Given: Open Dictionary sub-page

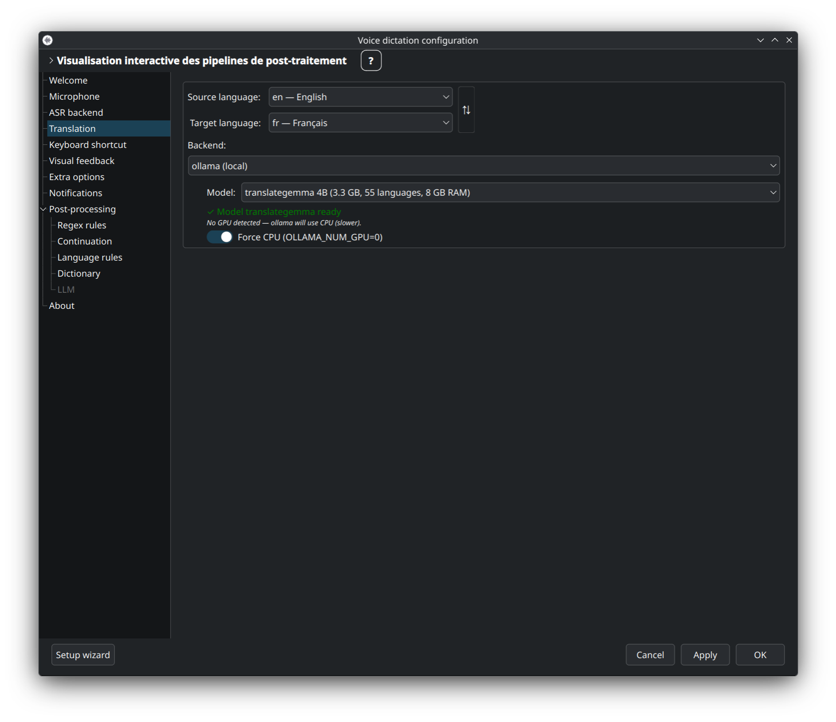Looking at the screenshot, I should point(78,274).
